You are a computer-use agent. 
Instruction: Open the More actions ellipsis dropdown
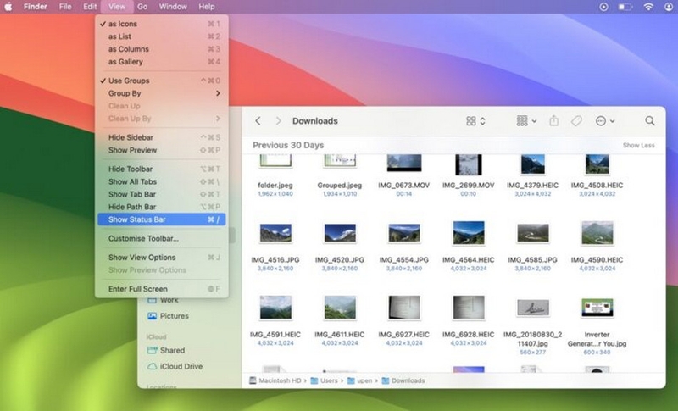(605, 121)
